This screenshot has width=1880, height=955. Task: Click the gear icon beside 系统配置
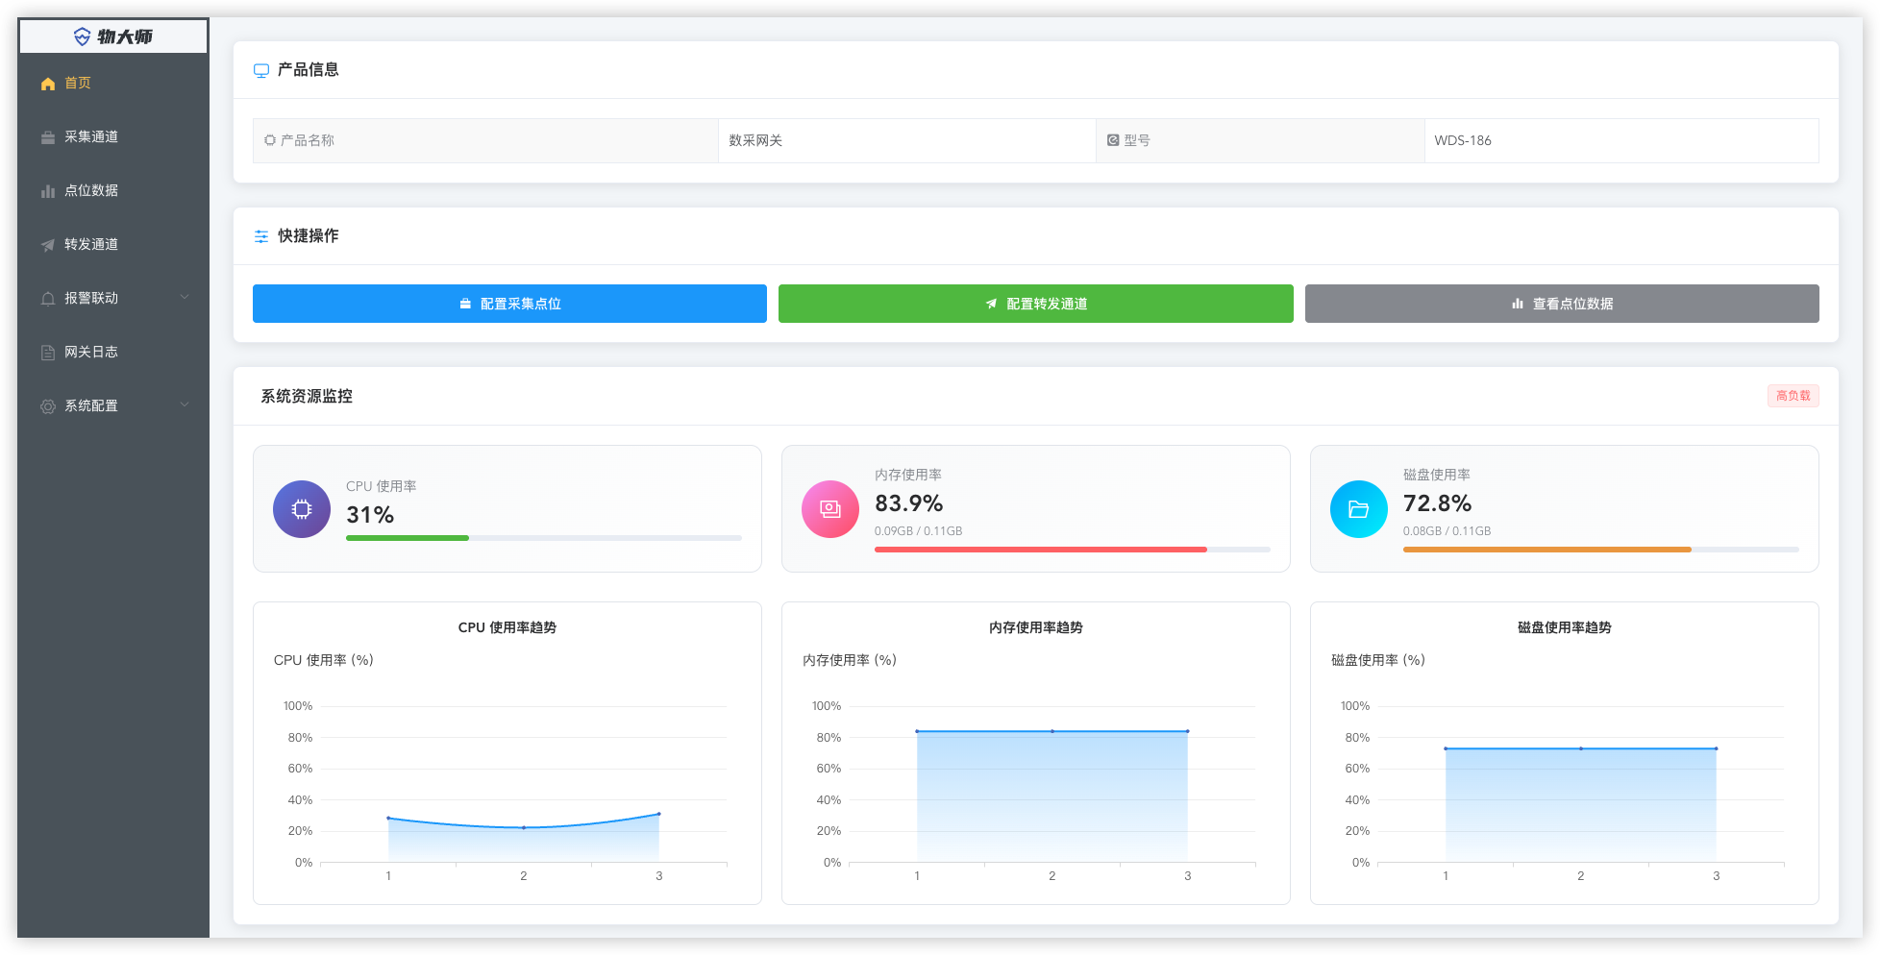(x=48, y=406)
